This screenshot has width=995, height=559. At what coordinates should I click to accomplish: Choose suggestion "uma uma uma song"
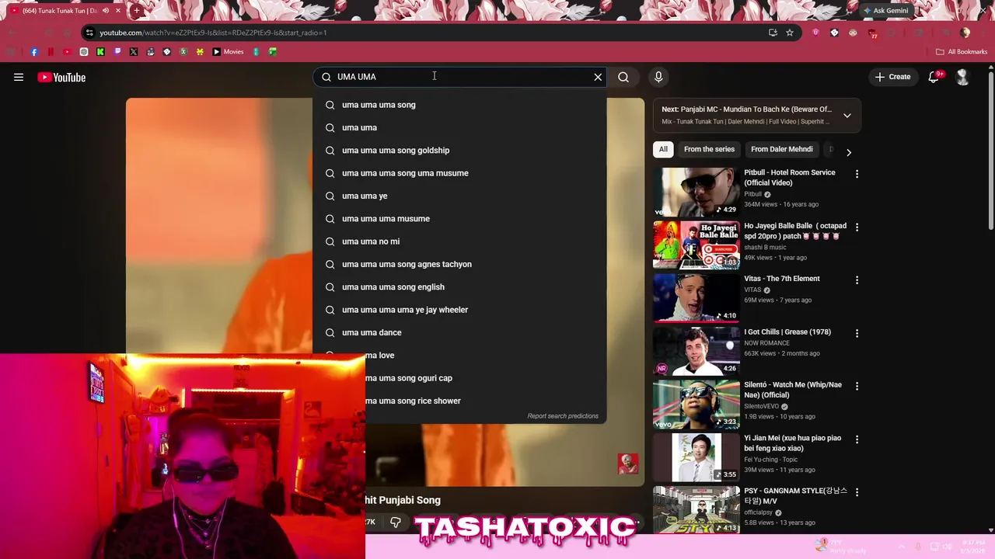(x=459, y=105)
